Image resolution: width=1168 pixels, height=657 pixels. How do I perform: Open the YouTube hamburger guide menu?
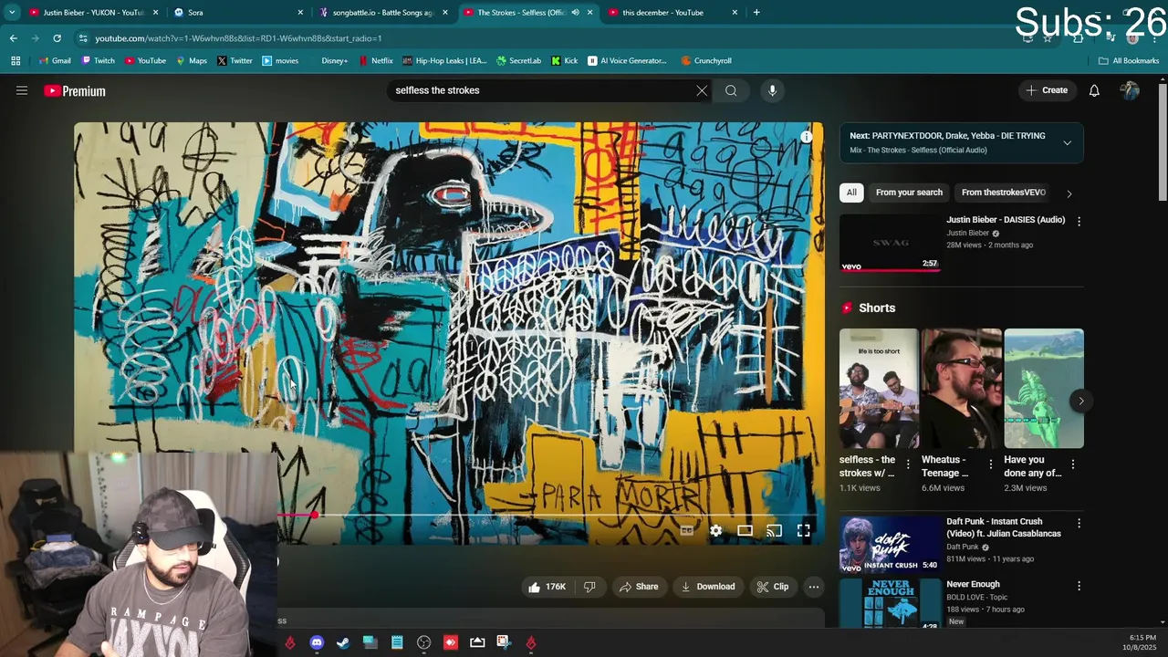(22, 90)
